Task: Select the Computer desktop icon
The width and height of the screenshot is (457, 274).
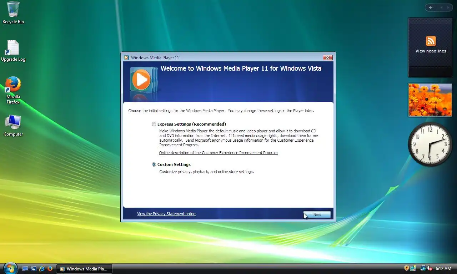Action: point(13,126)
